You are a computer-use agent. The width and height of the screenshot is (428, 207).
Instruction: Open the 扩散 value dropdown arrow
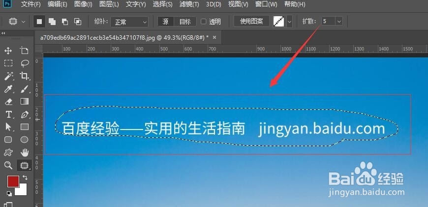(x=339, y=21)
